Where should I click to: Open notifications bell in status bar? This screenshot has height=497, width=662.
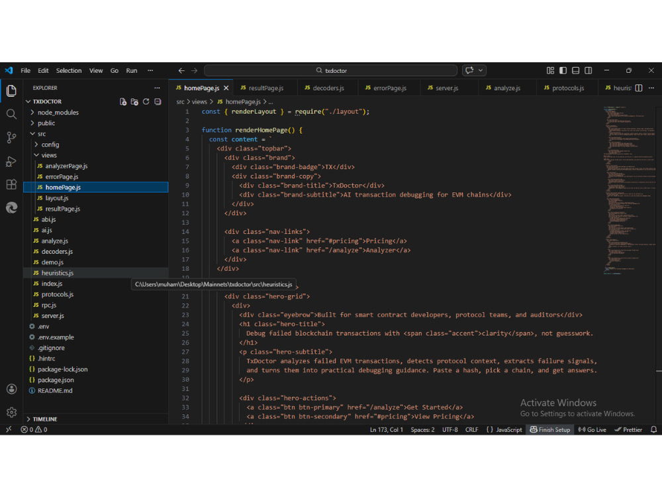point(653,429)
